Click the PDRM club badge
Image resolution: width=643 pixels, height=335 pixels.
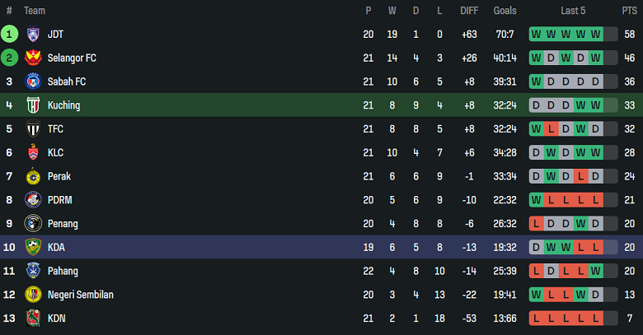(33, 200)
